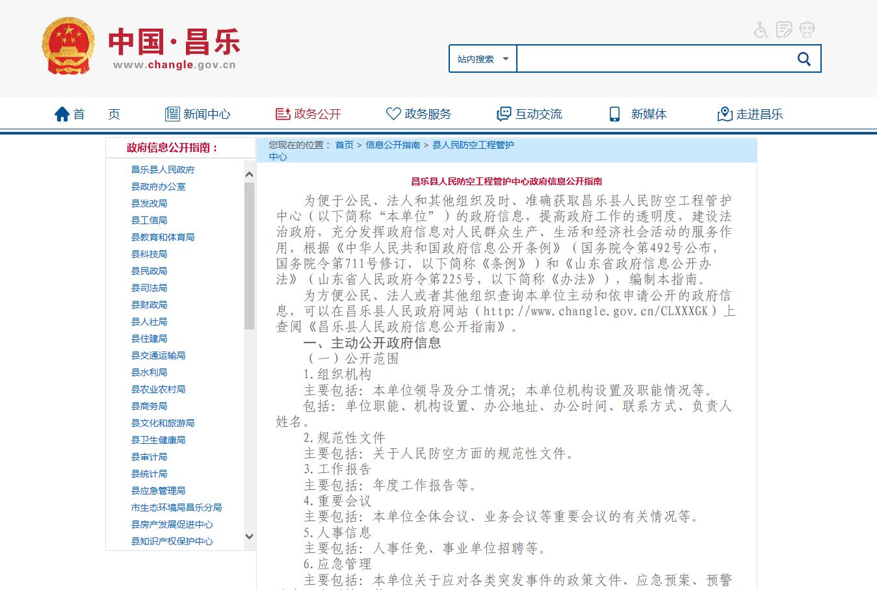Click the magnifying glass search button
The height and width of the screenshot is (590, 877).
(804, 59)
